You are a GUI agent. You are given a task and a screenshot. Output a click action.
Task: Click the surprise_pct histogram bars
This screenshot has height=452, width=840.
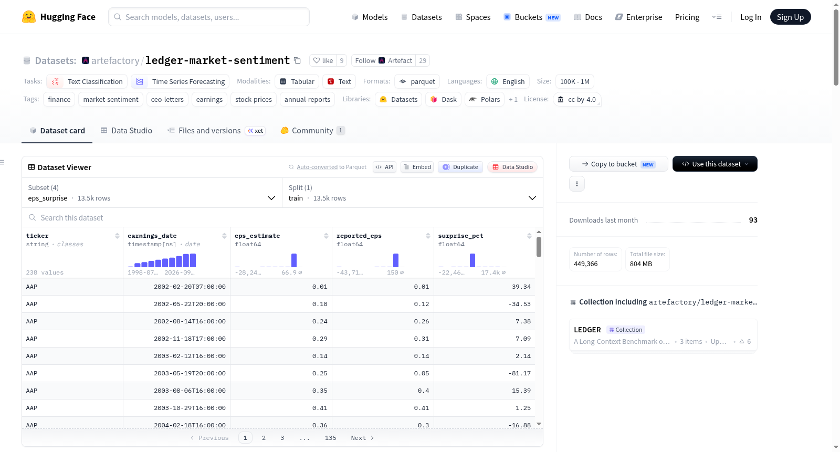click(x=471, y=260)
